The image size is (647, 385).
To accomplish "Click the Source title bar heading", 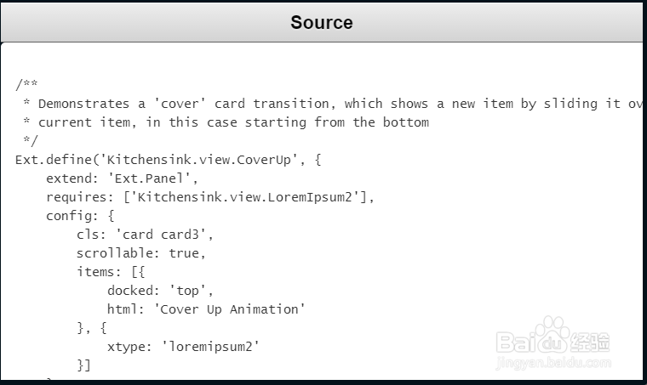I will (321, 22).
